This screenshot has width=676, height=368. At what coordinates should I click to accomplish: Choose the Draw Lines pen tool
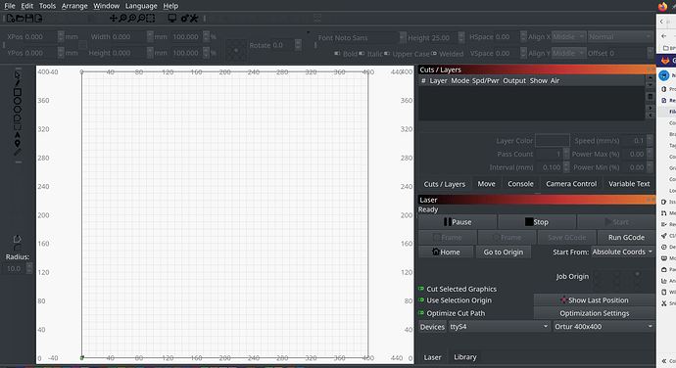click(18, 83)
